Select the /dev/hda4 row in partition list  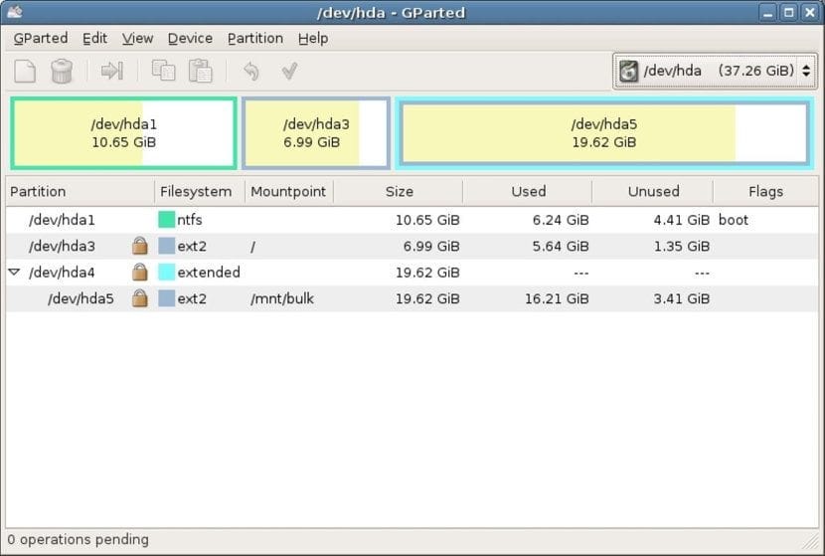412,273
